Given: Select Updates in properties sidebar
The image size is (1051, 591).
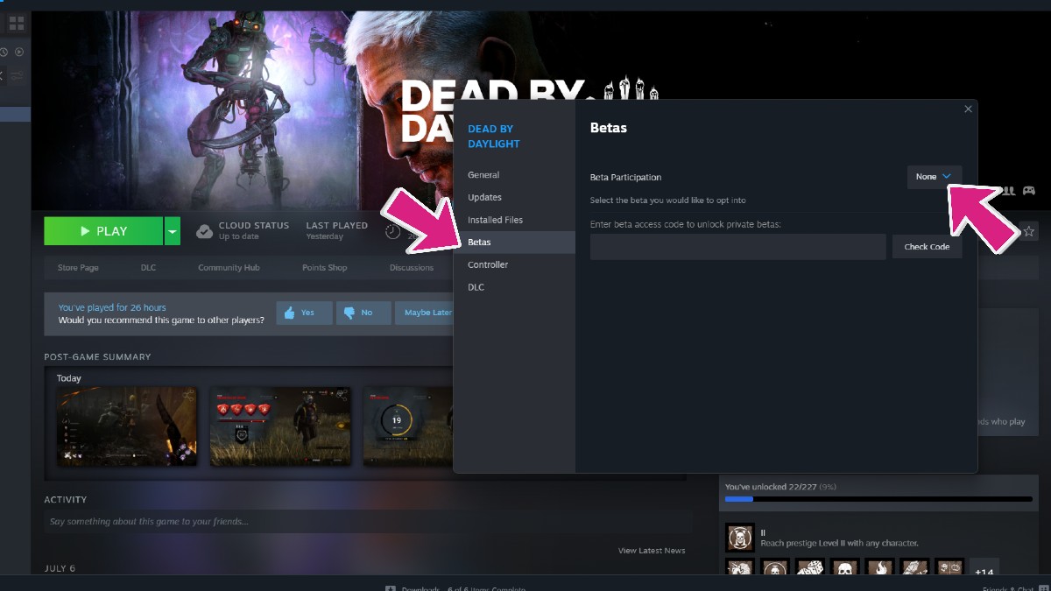Looking at the screenshot, I should (514, 197).
